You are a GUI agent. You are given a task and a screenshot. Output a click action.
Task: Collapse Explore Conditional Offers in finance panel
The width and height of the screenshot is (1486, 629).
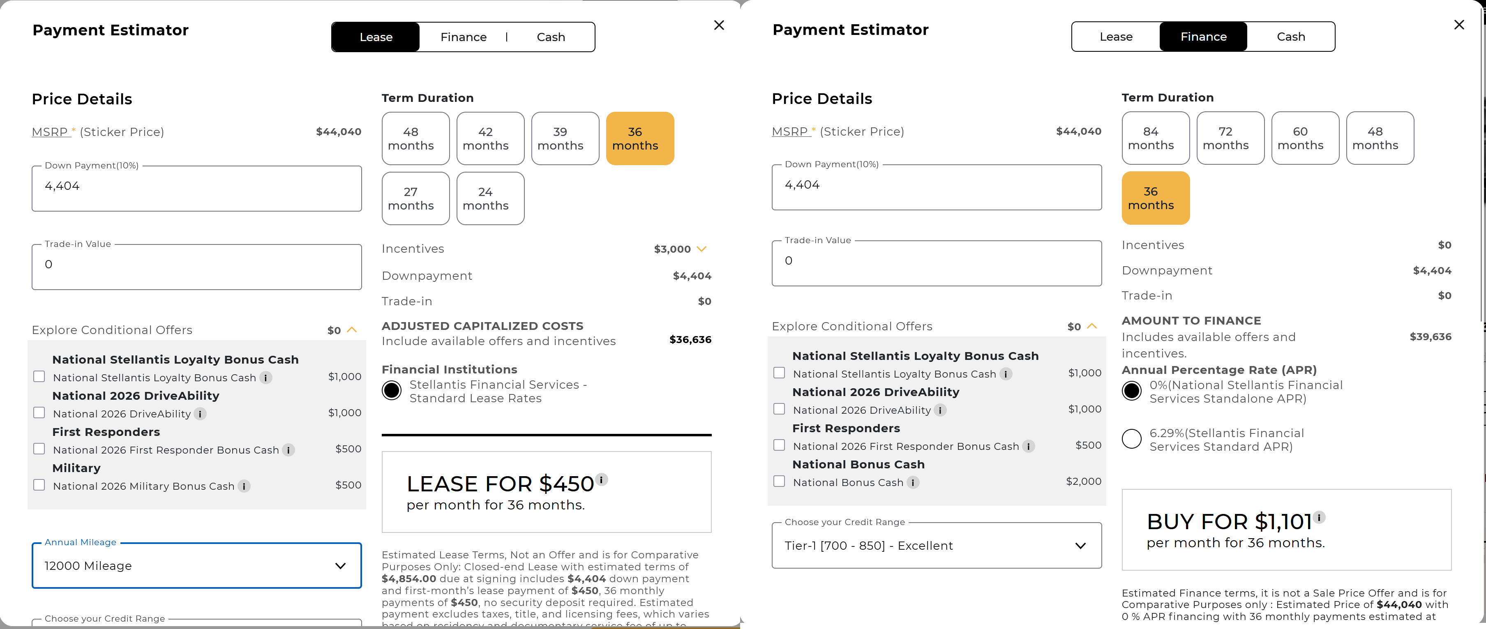click(1092, 326)
